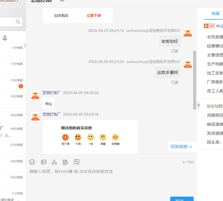
Task: Open the contacts person icon
Action: click(5, 38)
